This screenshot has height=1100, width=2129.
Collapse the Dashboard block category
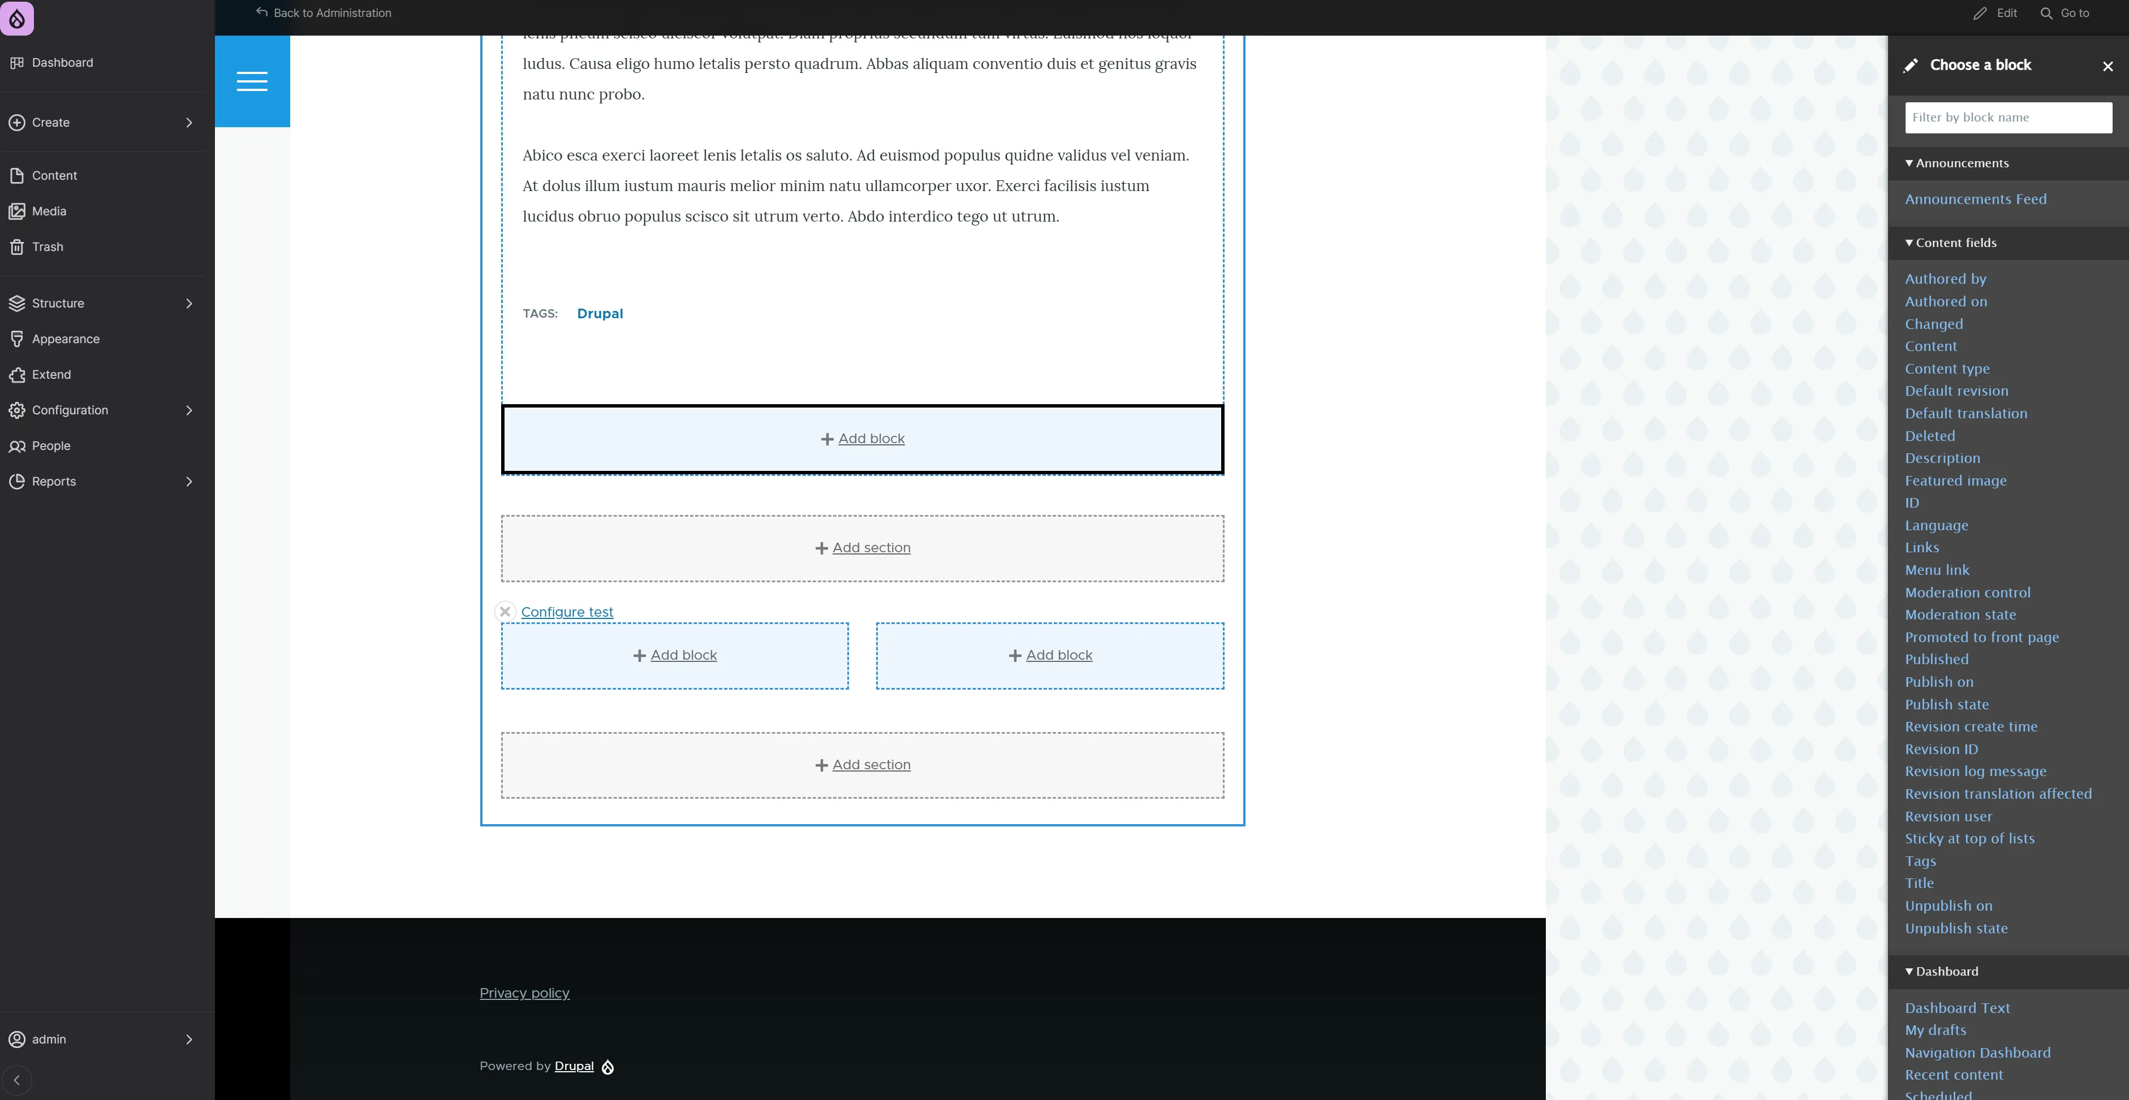click(x=1946, y=972)
